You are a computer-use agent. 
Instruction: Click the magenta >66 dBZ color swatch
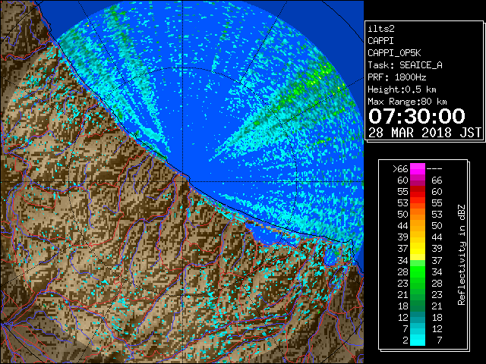417,168
